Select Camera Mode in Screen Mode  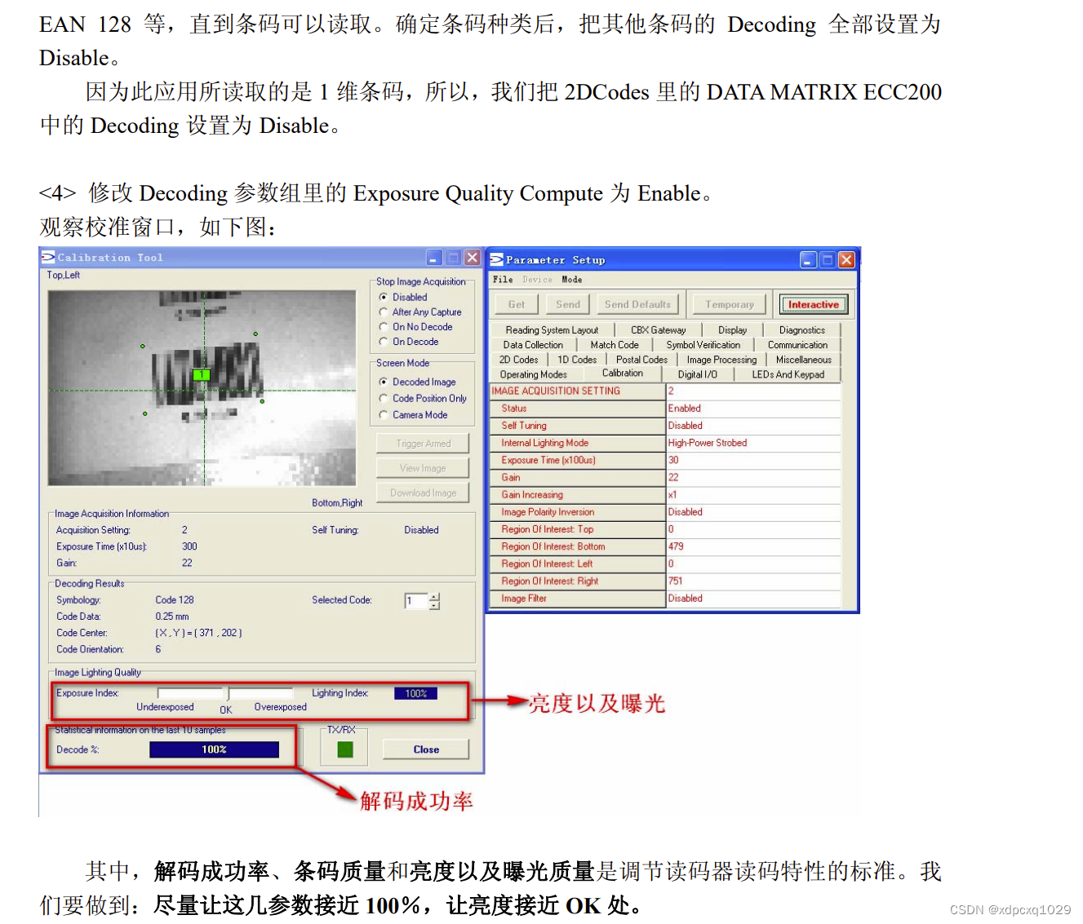pyautogui.click(x=384, y=414)
